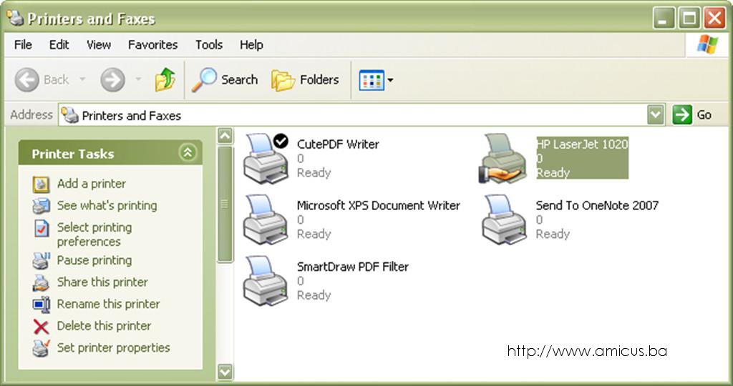Click the title bar printer icon
Viewport: 733px width, 386px height.
(14, 18)
